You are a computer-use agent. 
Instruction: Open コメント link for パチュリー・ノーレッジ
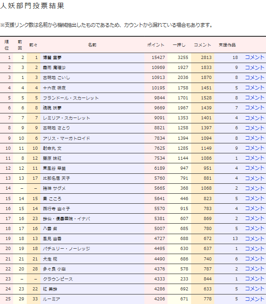[x=255, y=249]
